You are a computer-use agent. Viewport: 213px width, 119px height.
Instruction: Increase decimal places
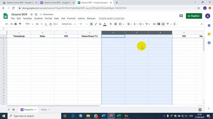(50, 24)
